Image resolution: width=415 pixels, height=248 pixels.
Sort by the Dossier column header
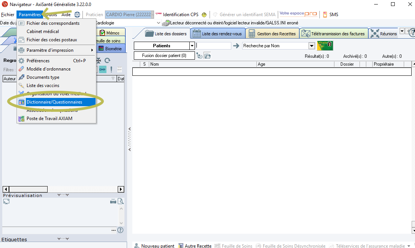(x=347, y=64)
